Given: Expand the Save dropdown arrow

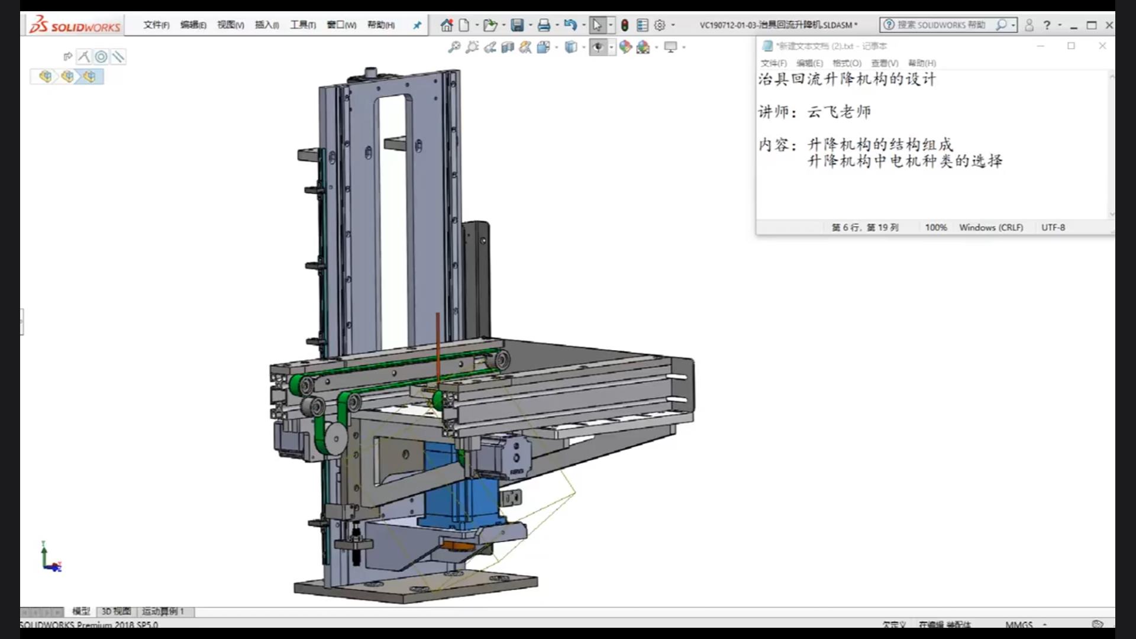Looking at the screenshot, I should (531, 25).
